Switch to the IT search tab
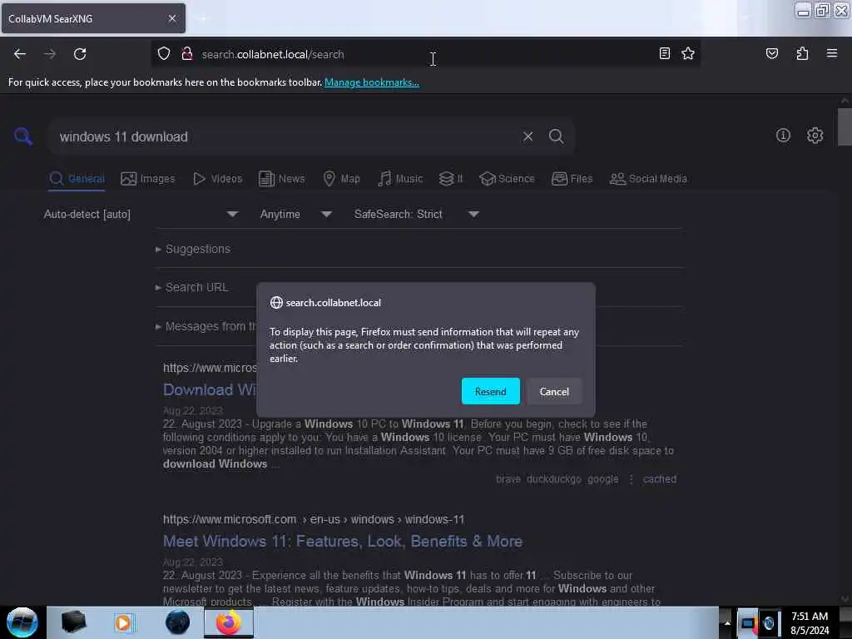 (451, 179)
